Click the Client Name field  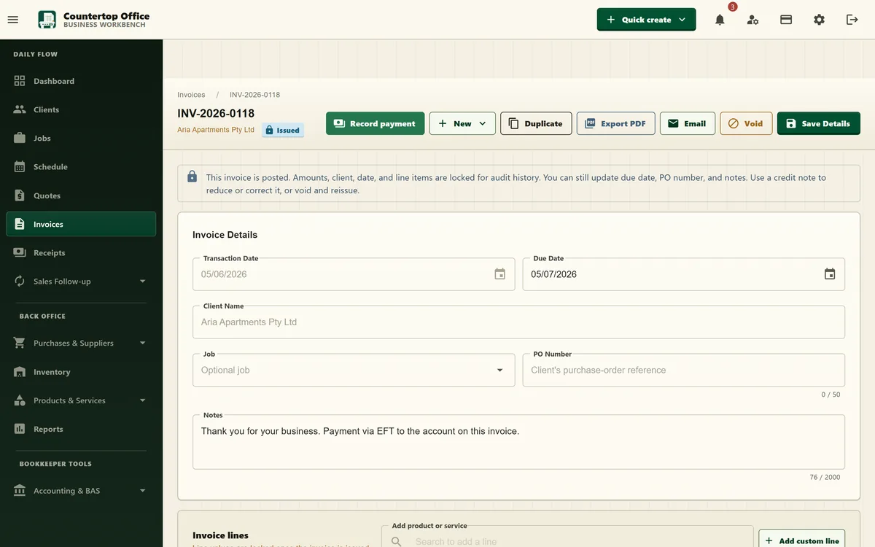coord(518,322)
